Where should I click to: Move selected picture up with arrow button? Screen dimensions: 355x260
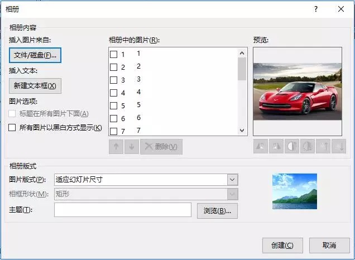pyautogui.click(x=116, y=147)
